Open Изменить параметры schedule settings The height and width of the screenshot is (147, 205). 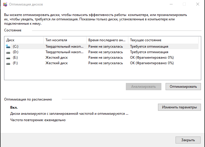click(179, 107)
